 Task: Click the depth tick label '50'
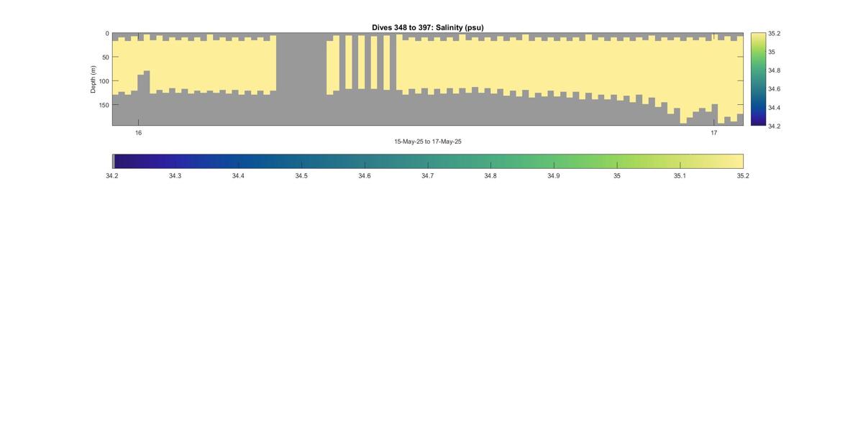[x=105, y=57]
